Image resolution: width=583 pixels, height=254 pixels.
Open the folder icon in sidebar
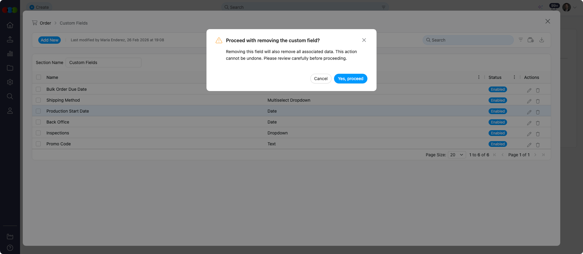click(x=10, y=68)
